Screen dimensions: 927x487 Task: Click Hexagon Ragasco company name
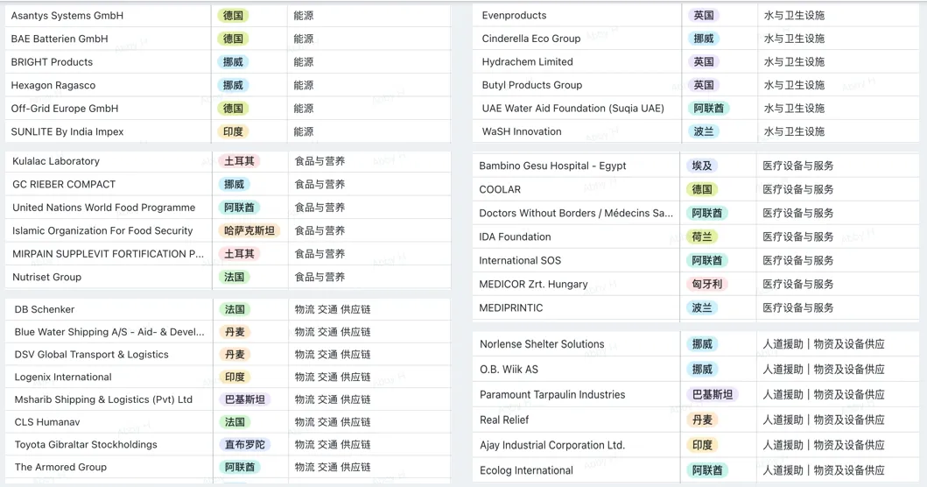pos(53,85)
